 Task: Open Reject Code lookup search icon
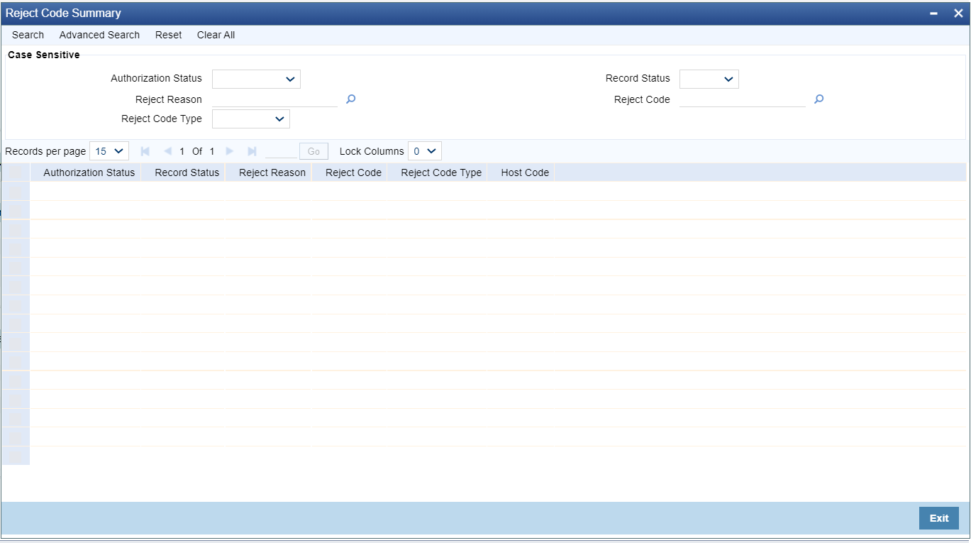click(819, 99)
